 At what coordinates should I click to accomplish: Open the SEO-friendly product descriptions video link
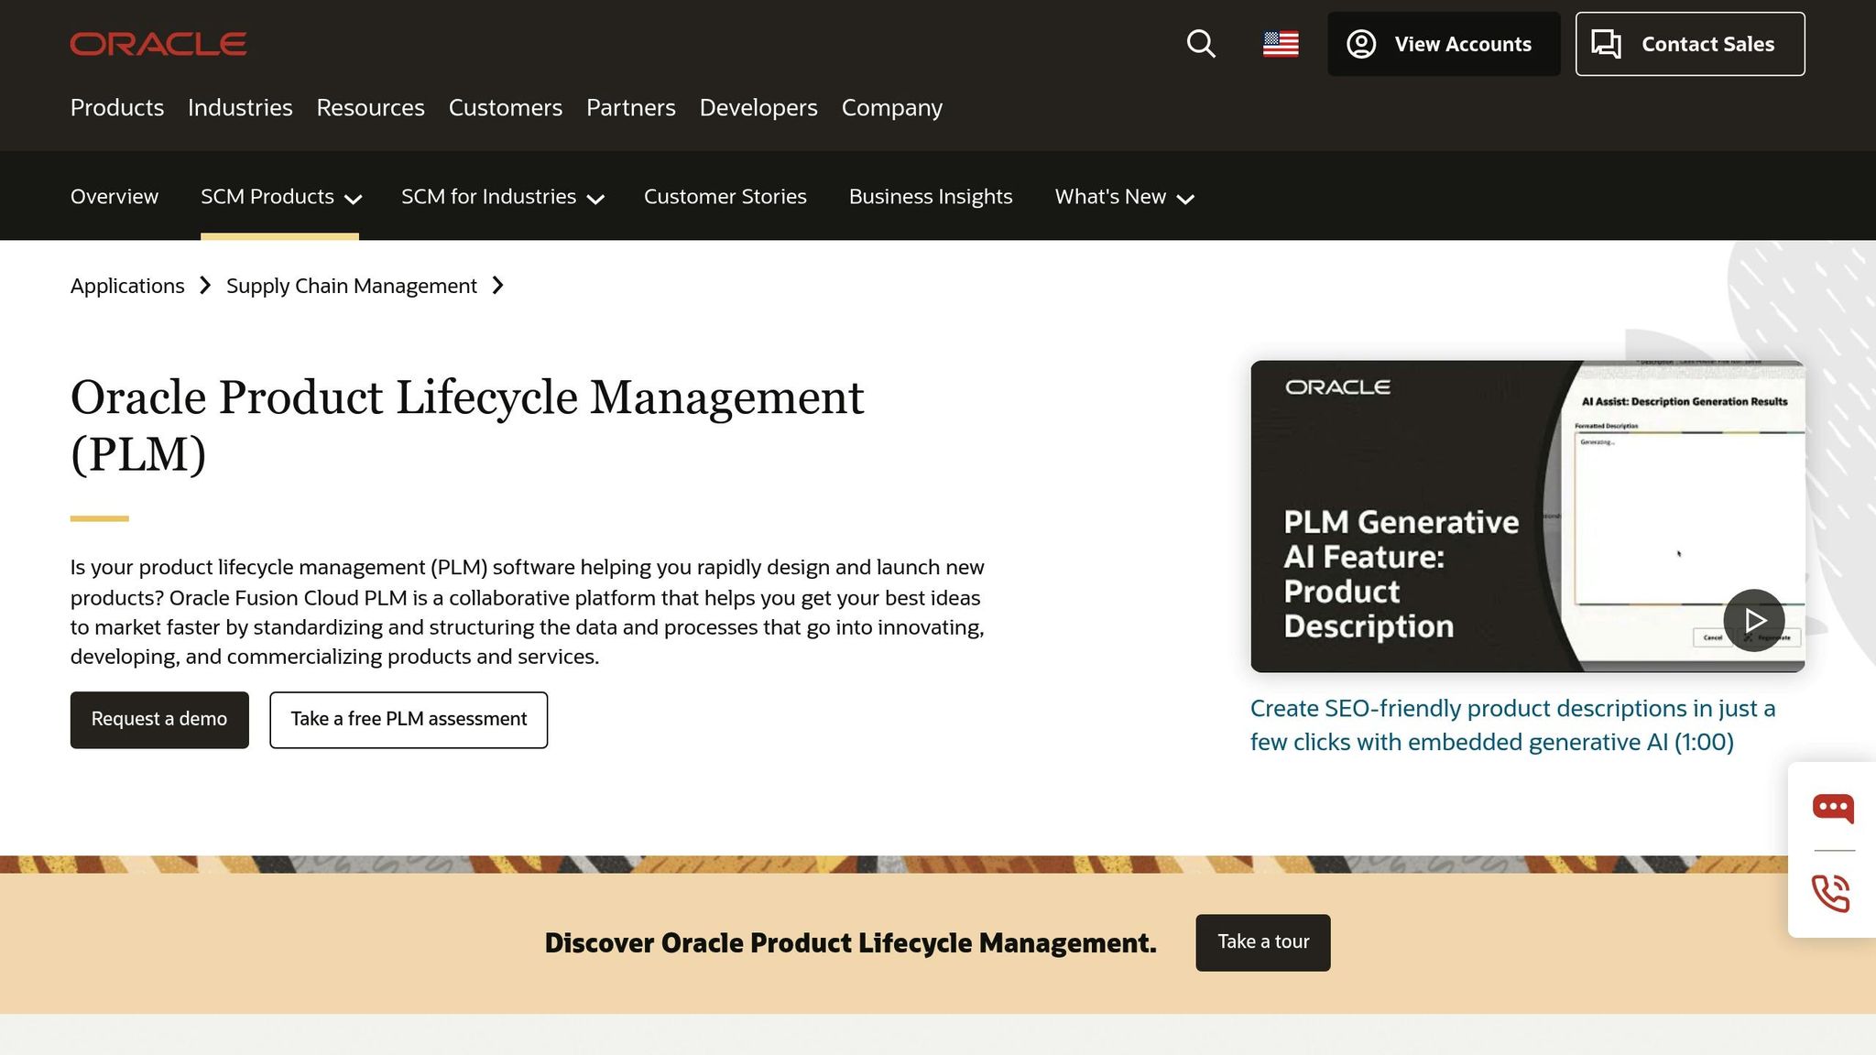[1512, 724]
